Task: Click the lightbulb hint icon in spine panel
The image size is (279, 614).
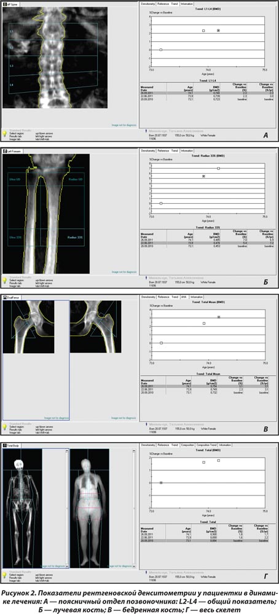Action: point(5,134)
